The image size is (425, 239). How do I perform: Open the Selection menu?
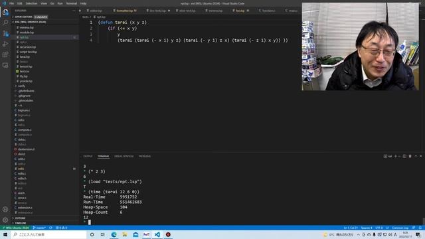(31, 3)
